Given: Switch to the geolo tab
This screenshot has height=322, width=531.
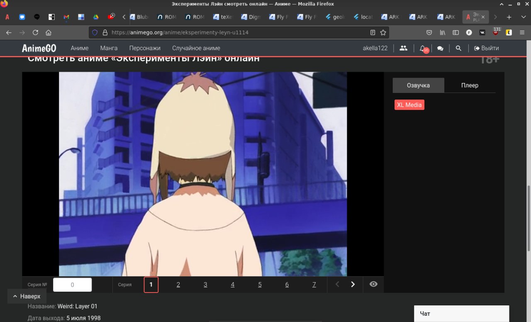Looking at the screenshot, I should 336,17.
